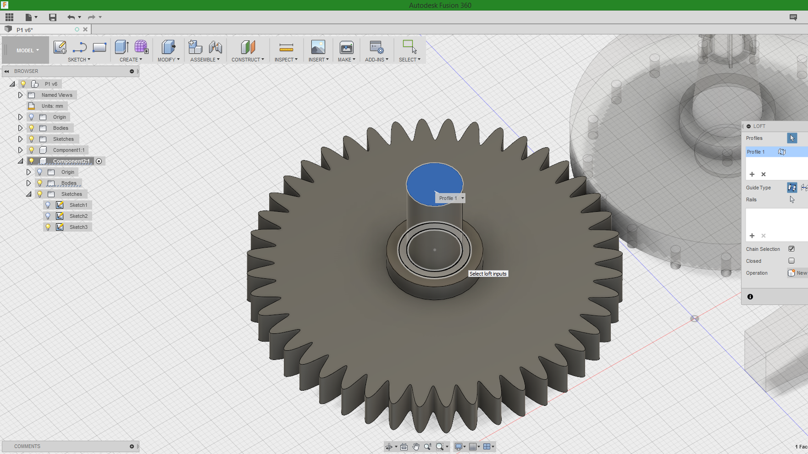
Task: Toggle visibility bulb for Sketch1
Action: coord(48,205)
